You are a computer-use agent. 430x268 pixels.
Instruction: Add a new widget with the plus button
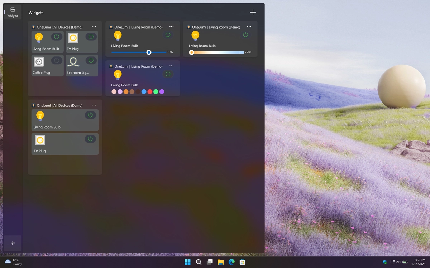tap(253, 12)
